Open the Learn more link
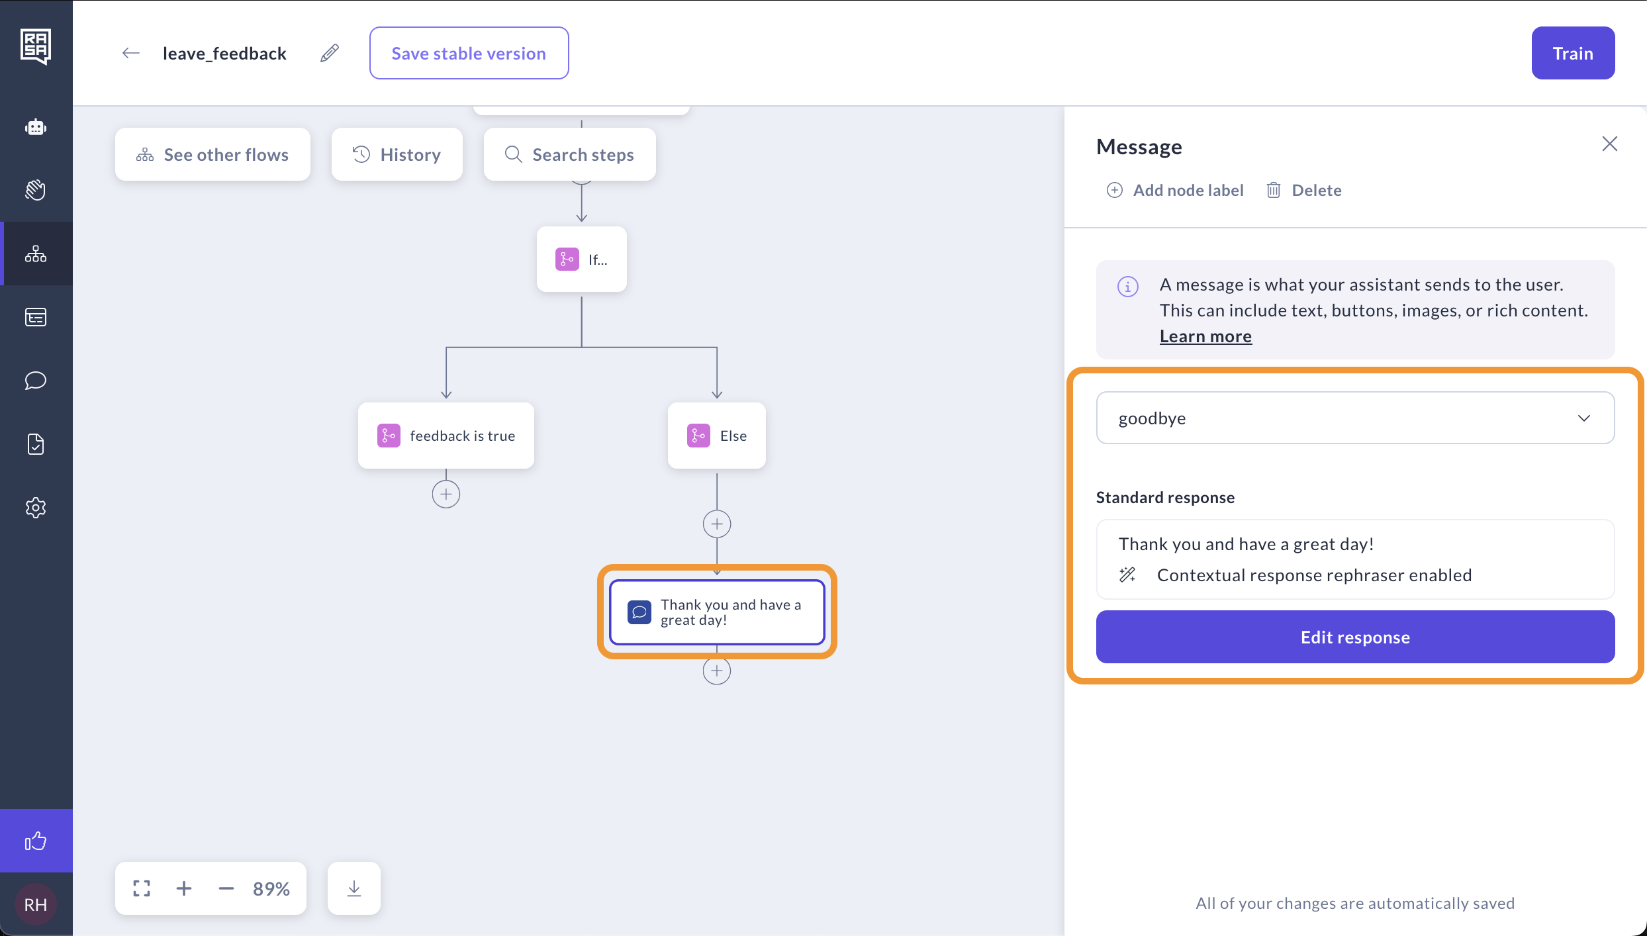 1205,336
